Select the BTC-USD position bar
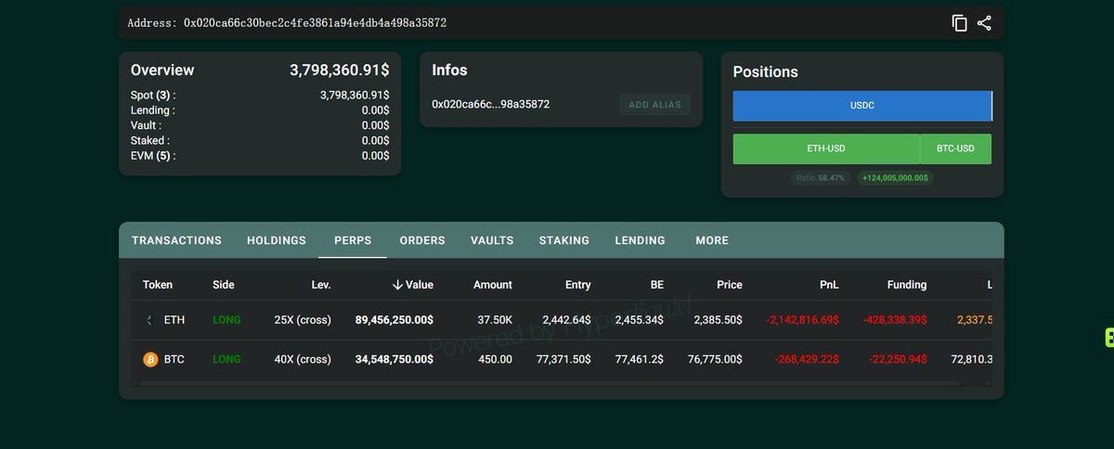The height and width of the screenshot is (449, 1114). click(x=955, y=148)
